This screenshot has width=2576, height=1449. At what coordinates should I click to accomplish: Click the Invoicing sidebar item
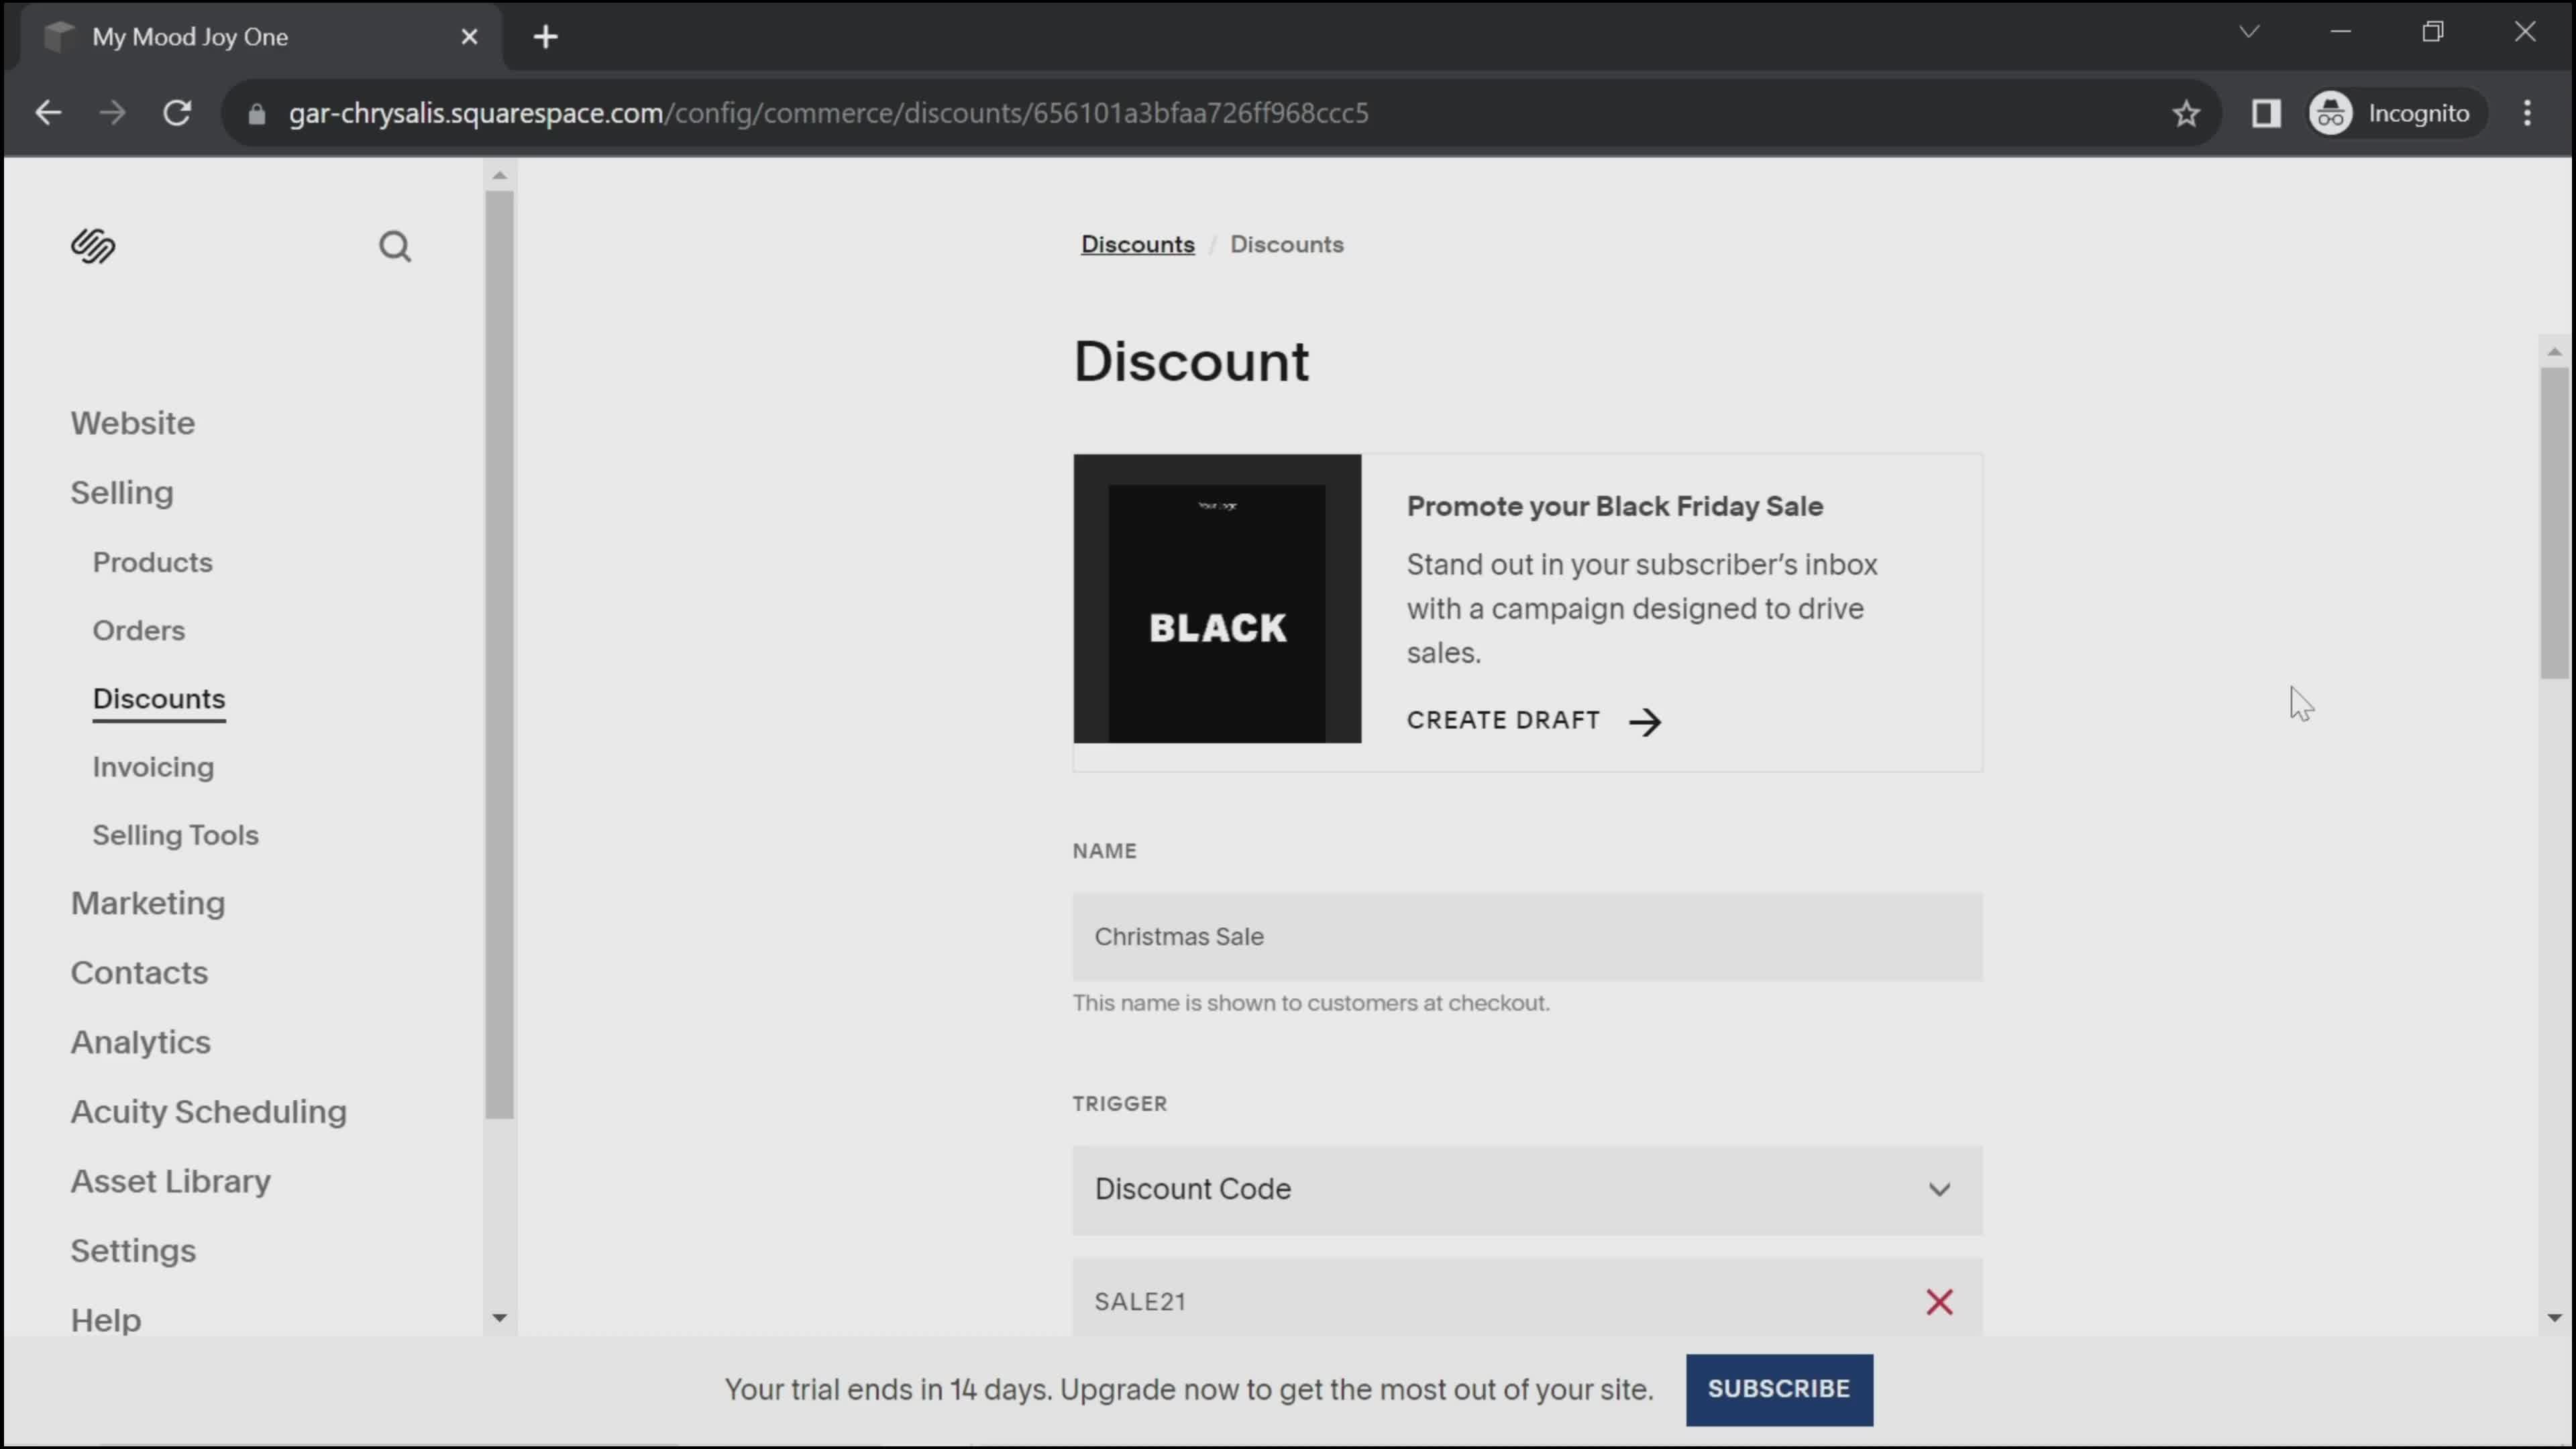coord(154,766)
